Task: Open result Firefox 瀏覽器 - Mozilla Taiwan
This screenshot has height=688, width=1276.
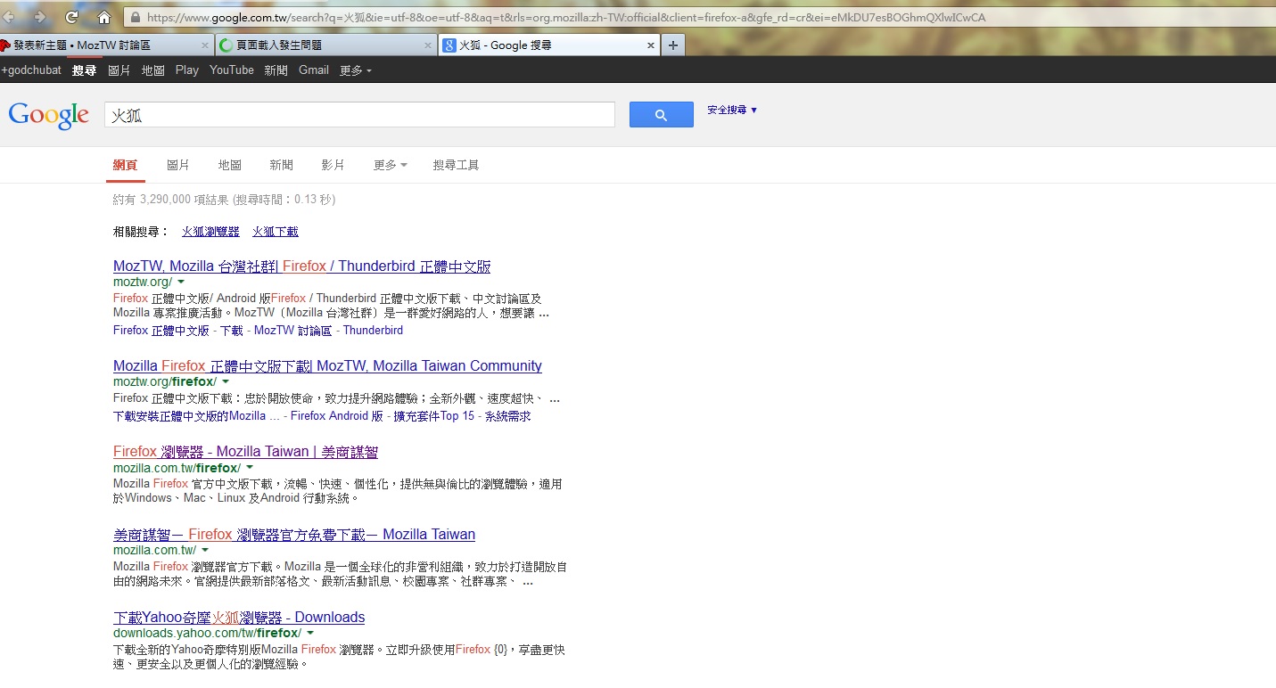Action: [245, 452]
